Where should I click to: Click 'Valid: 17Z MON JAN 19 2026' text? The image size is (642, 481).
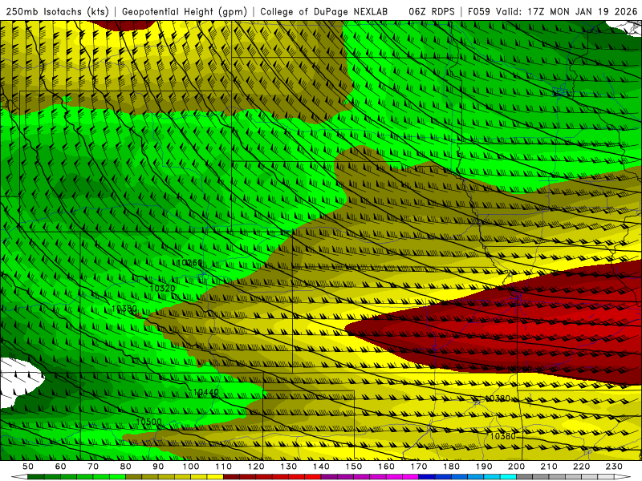pos(567,12)
